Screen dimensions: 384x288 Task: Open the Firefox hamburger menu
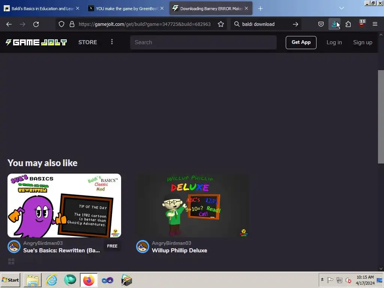tap(375, 24)
